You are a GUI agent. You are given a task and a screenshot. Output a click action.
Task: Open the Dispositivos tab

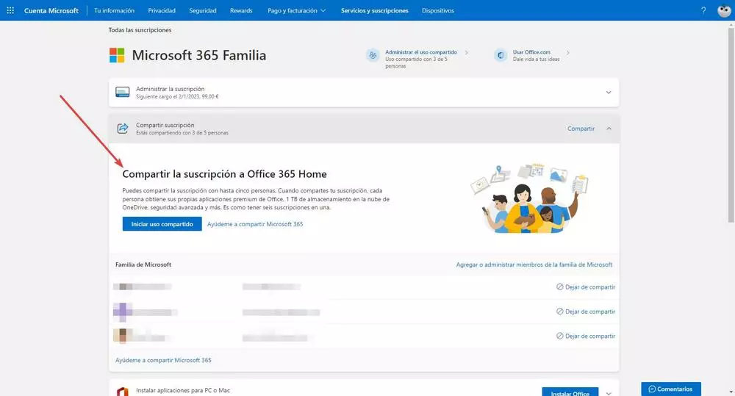[x=438, y=10]
